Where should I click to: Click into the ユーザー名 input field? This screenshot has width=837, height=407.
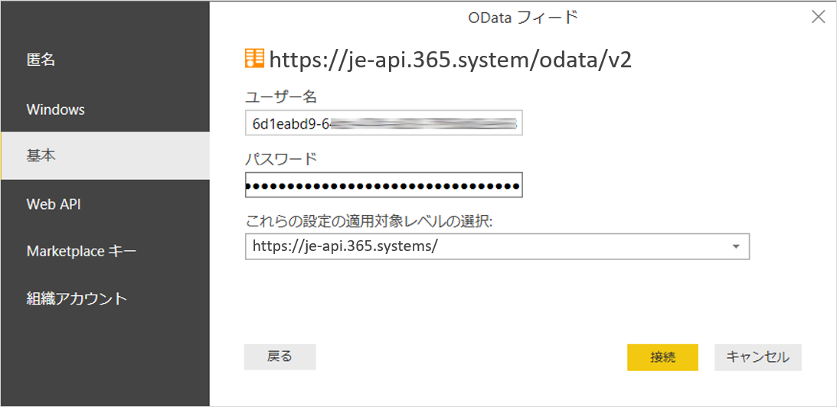[383, 122]
